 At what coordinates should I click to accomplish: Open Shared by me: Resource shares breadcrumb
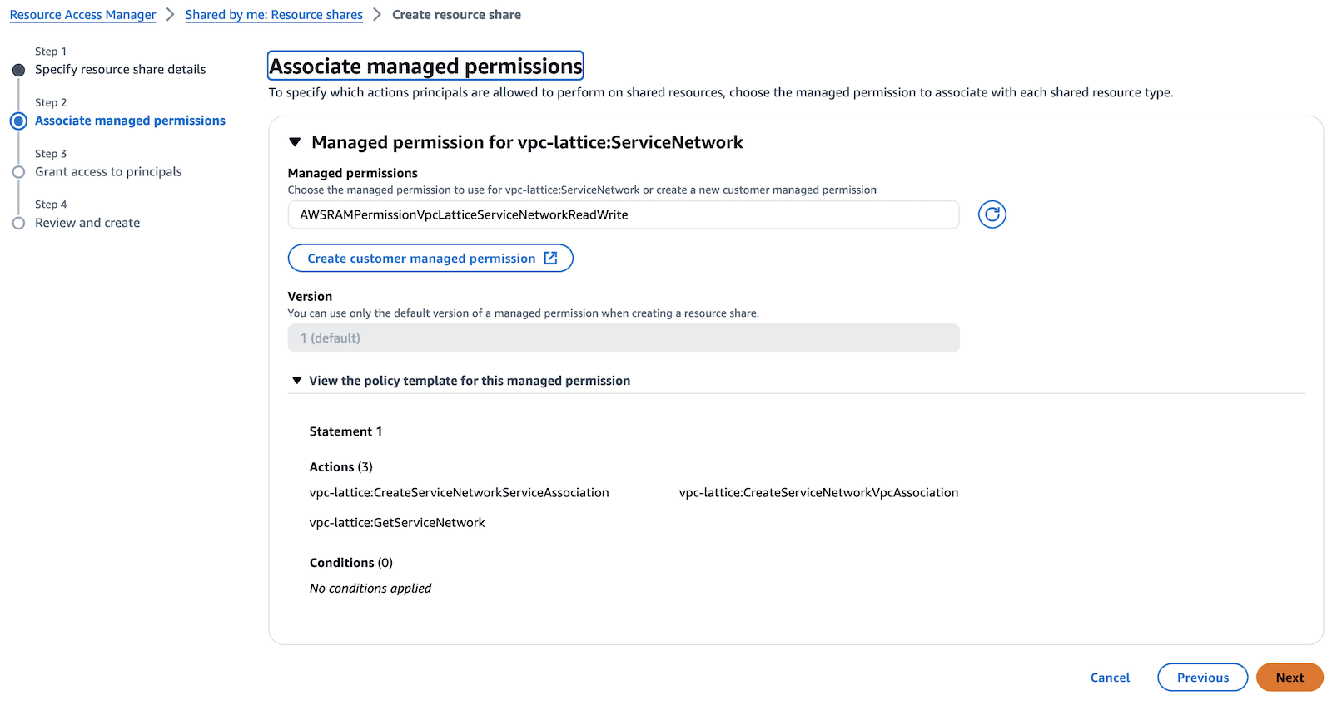point(274,15)
